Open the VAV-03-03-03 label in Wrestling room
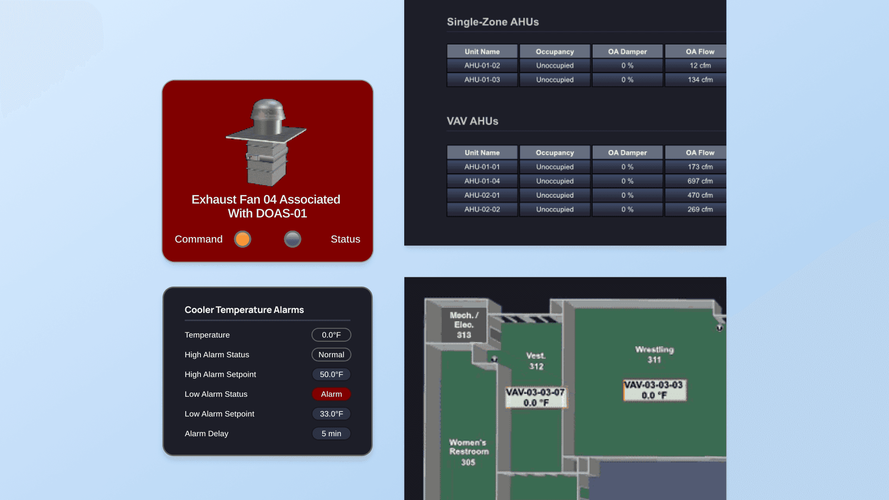The width and height of the screenshot is (889, 500). click(x=654, y=390)
